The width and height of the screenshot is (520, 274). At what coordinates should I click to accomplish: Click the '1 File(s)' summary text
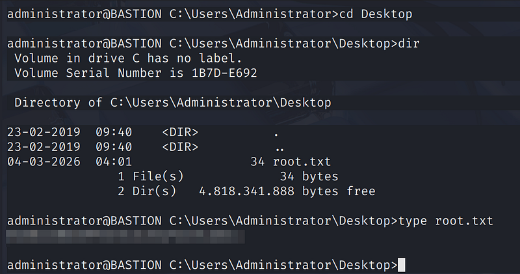pos(151,176)
